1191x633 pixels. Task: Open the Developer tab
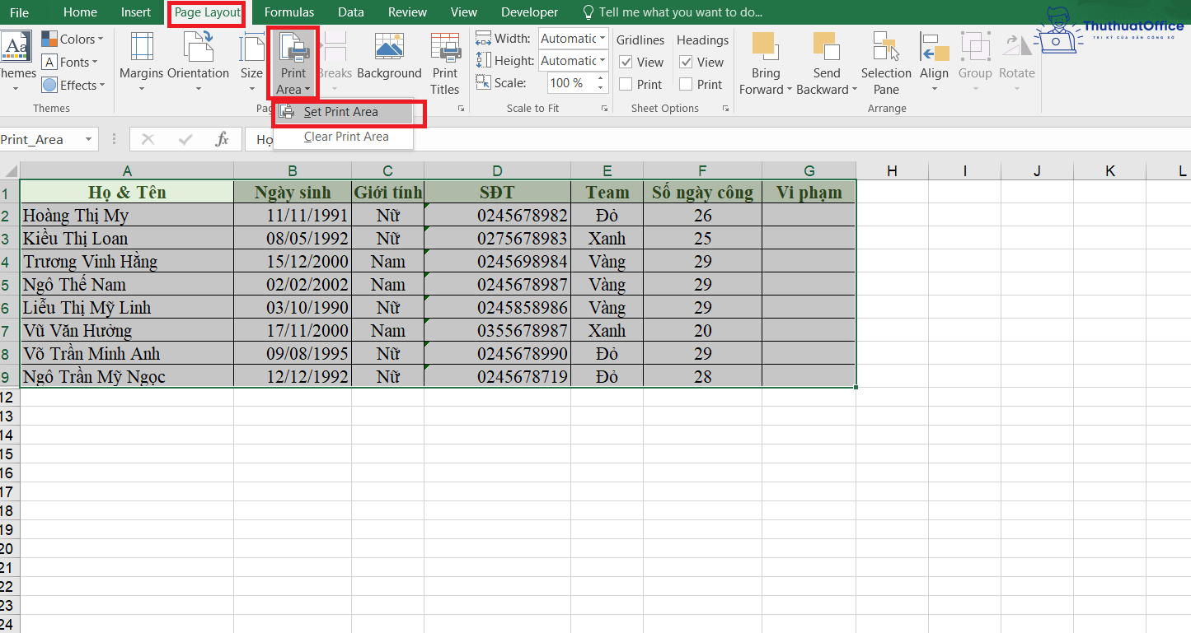(529, 12)
